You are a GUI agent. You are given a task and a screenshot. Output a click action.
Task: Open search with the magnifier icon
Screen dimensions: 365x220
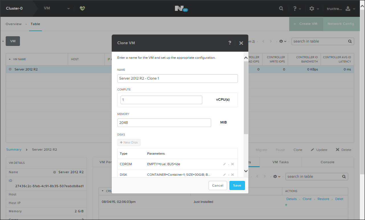click(x=281, y=9)
